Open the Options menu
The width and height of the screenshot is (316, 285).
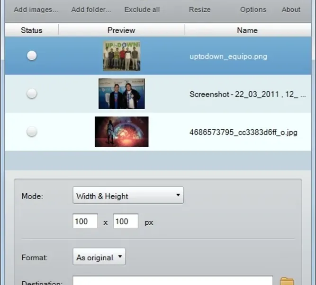pos(253,9)
